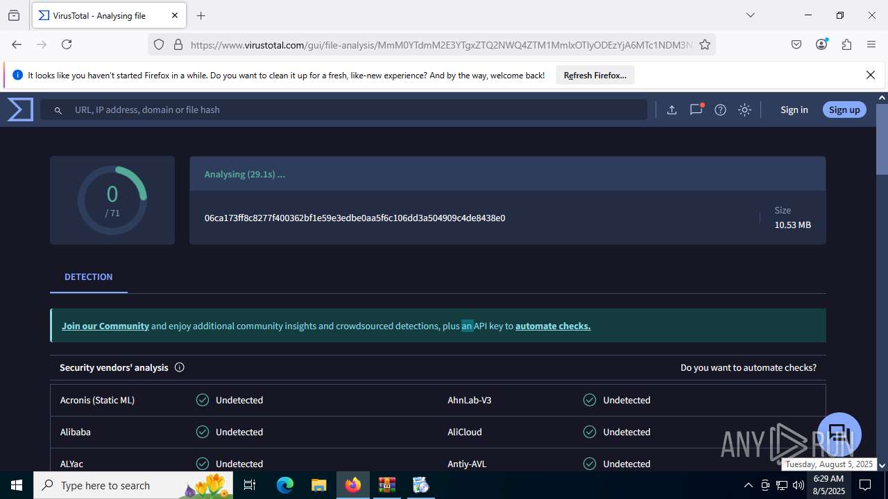Viewport: 888px width, 499px height.
Task: Click the Acronis (Static ML) vendor name
Action: point(97,400)
